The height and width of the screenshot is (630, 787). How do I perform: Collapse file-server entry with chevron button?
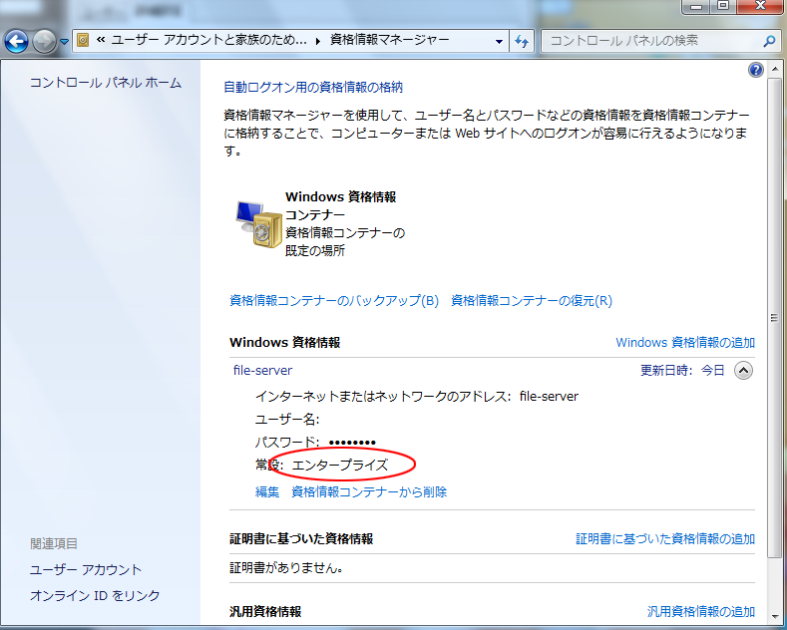click(x=743, y=371)
